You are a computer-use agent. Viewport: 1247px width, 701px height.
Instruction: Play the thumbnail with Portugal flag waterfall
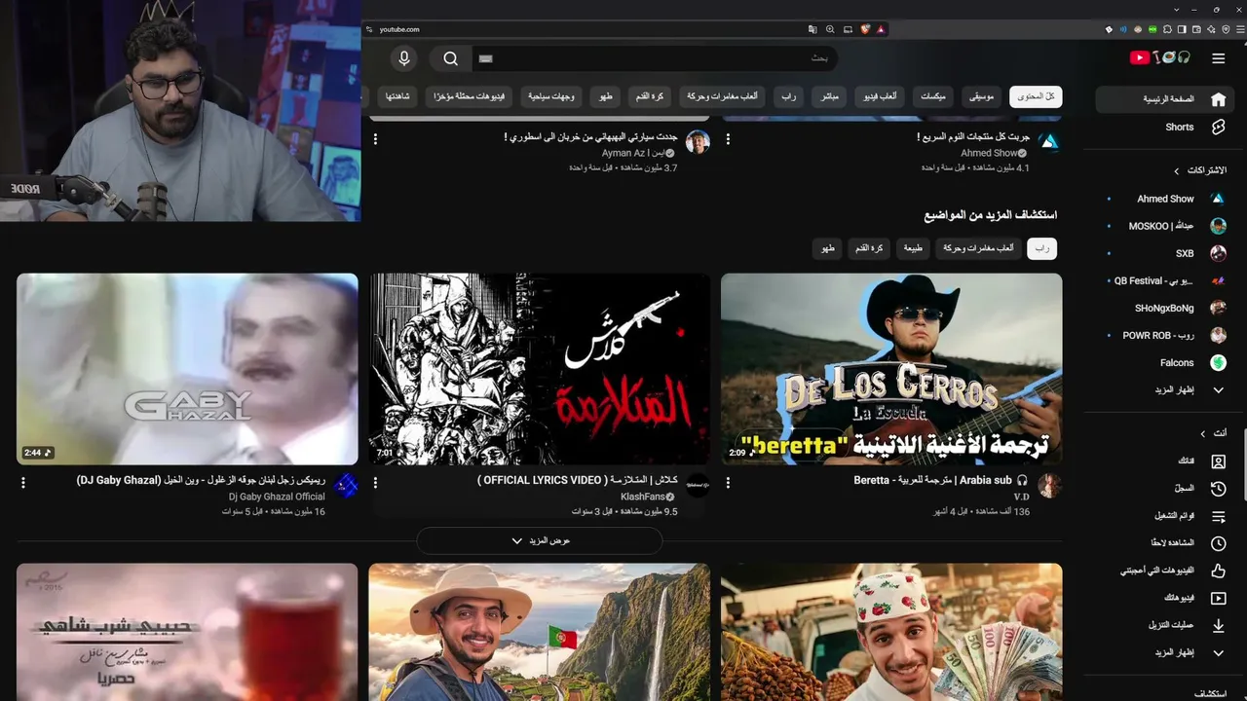point(540,632)
